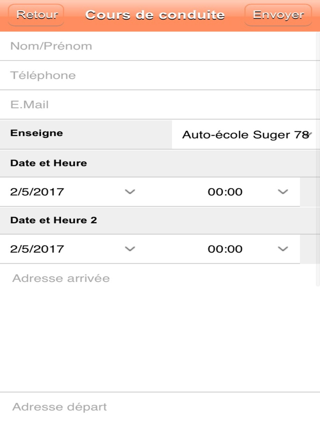Click the chevron beside the first 00:00 time
Viewport: 320px width, 427px height.
pyautogui.click(x=283, y=192)
